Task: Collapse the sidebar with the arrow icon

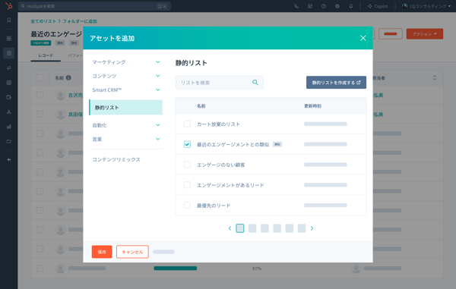Action: pos(9,159)
